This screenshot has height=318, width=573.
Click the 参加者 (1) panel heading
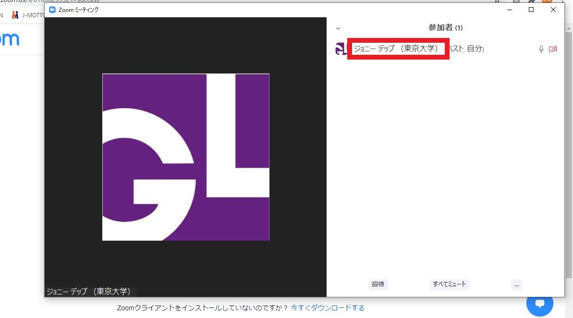pyautogui.click(x=445, y=28)
